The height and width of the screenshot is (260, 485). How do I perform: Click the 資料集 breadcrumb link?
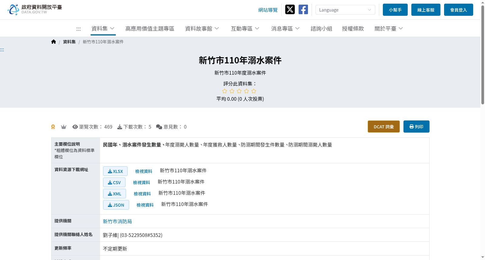69,42
